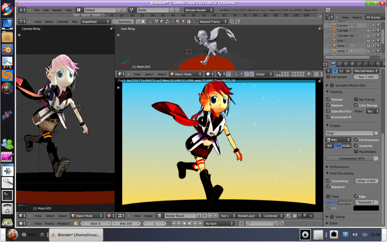The image size is (387, 242).
Task: Click the play animation button
Action: tap(189, 223)
